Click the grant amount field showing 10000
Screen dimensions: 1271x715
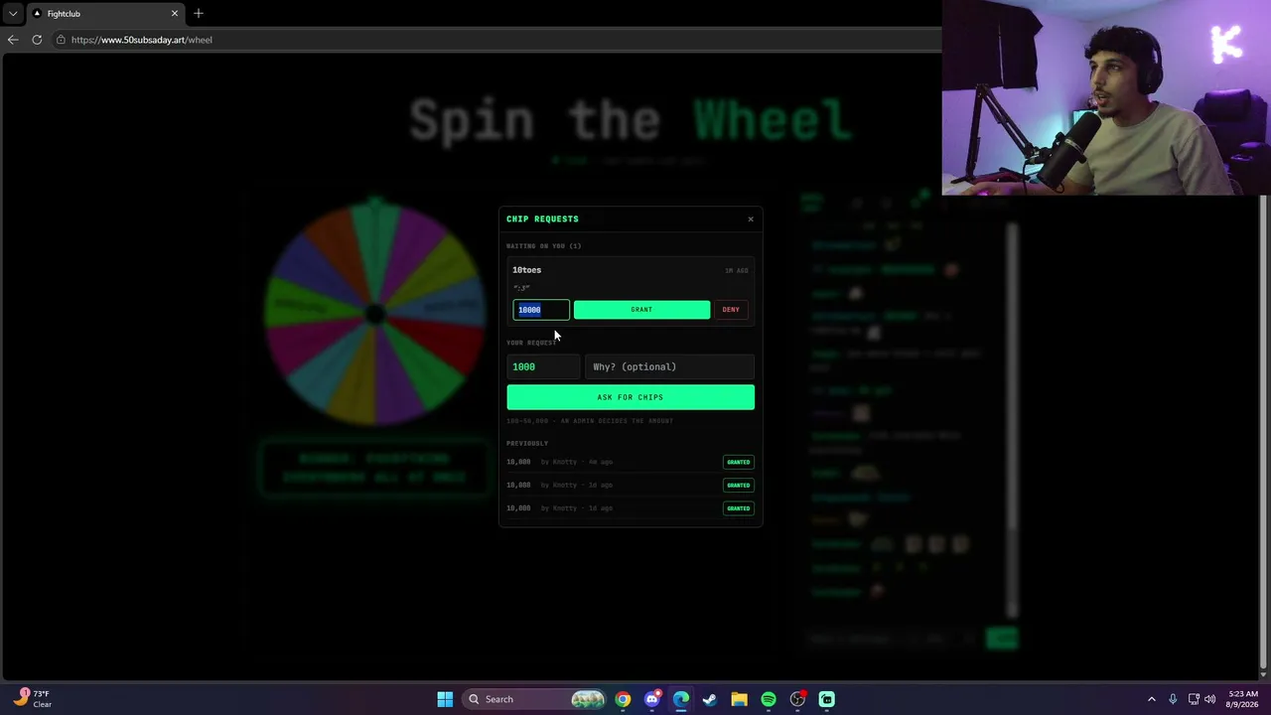point(541,310)
